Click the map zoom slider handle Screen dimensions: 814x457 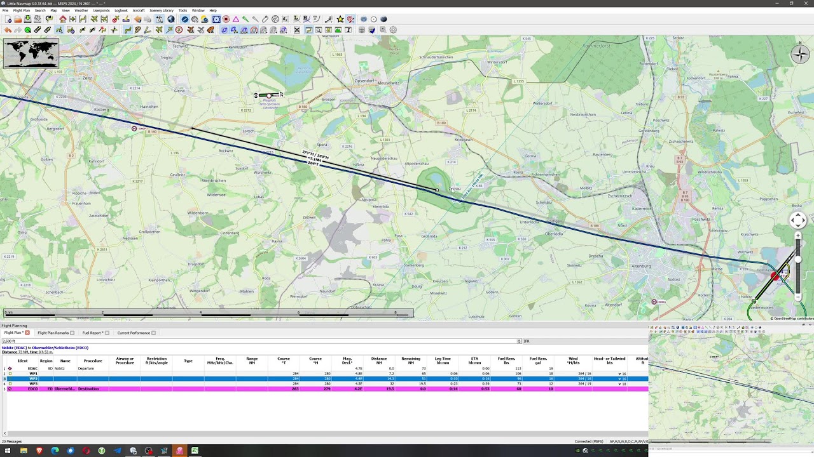coord(798,259)
